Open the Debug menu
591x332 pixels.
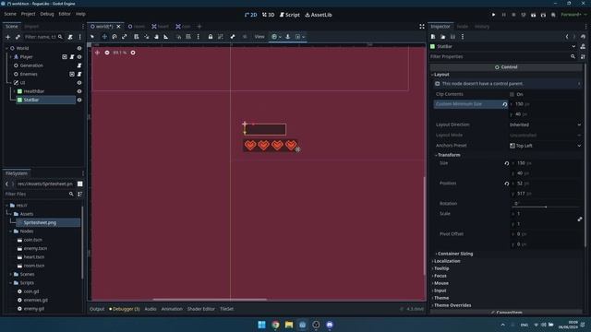click(x=47, y=14)
